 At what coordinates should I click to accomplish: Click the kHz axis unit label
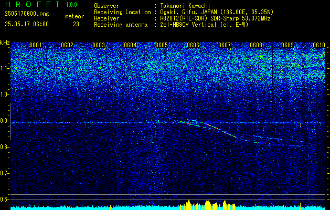5,43
